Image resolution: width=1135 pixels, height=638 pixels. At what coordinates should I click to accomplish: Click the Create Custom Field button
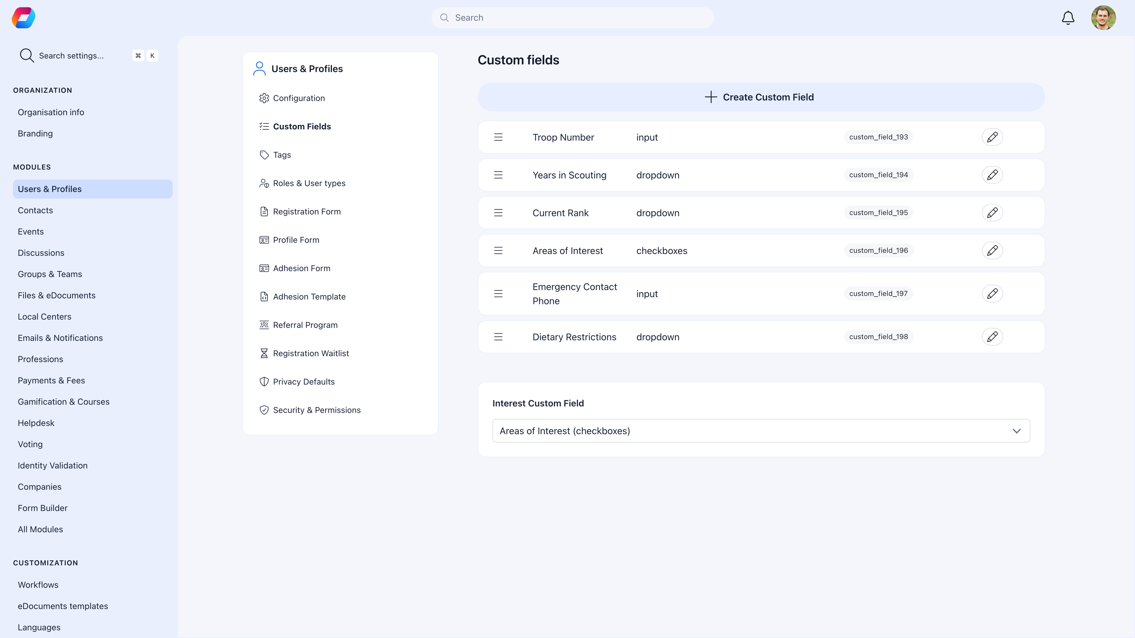pyautogui.click(x=761, y=97)
